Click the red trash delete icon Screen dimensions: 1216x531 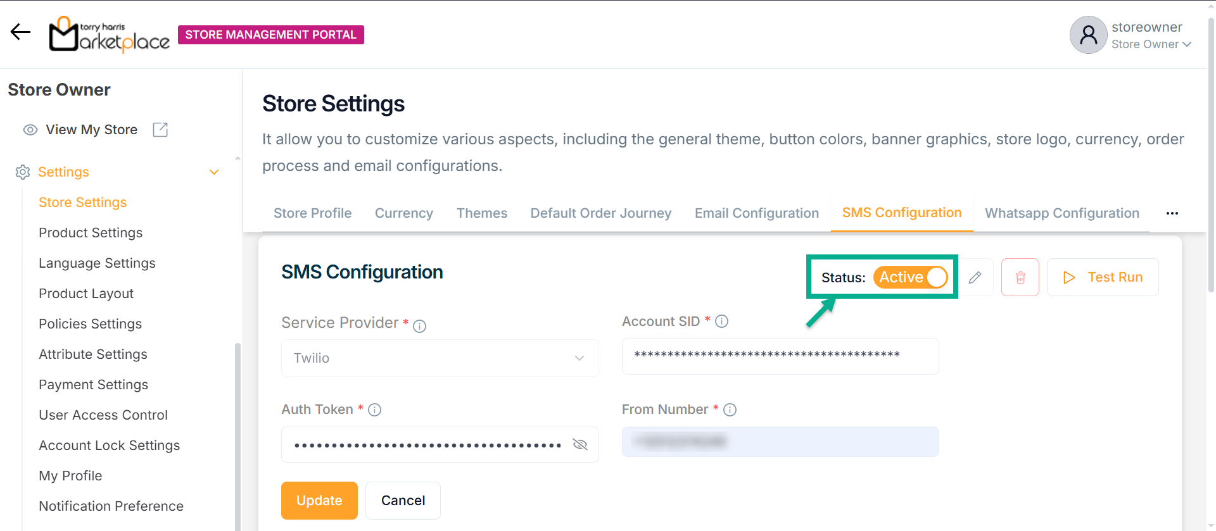(1020, 277)
